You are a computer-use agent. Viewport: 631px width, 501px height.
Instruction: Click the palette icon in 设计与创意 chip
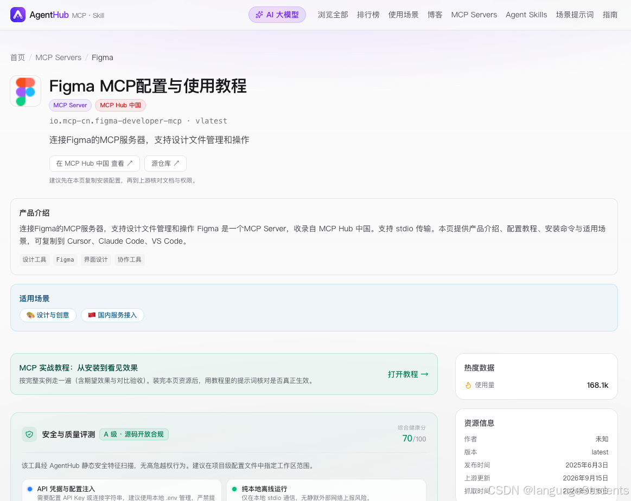30,315
